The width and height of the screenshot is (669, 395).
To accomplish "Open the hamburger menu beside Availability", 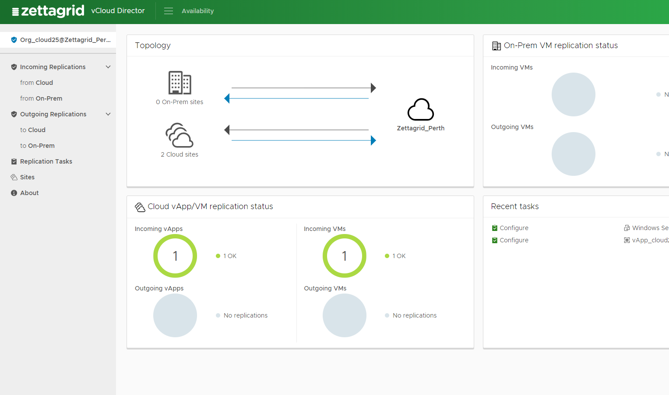I will click(x=168, y=10).
